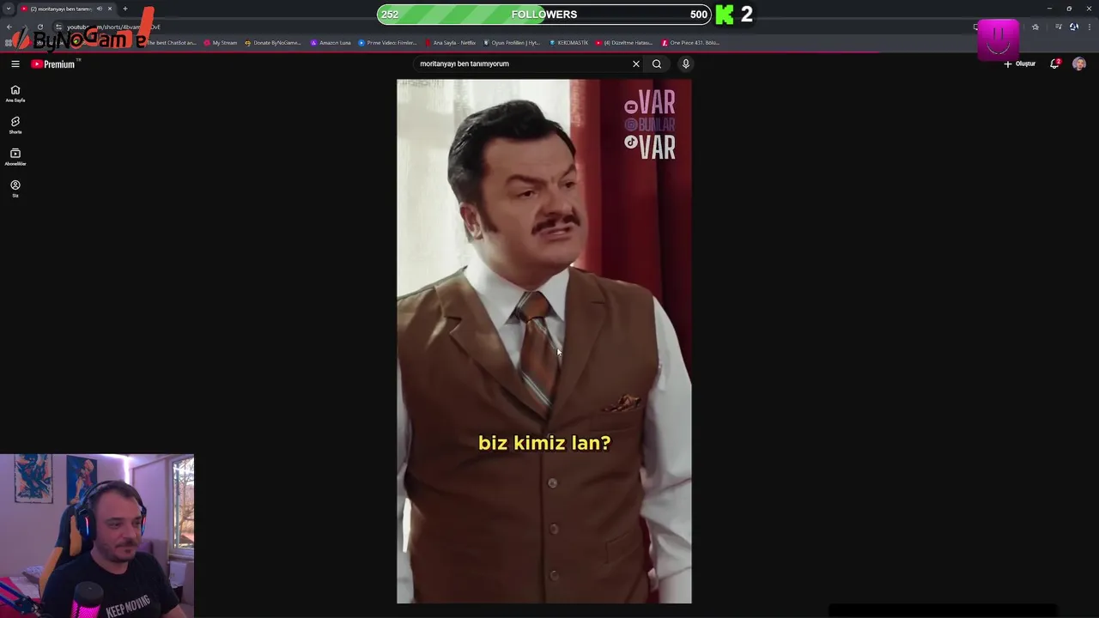
Task: Open the My Stream bookmark
Action: click(221, 42)
